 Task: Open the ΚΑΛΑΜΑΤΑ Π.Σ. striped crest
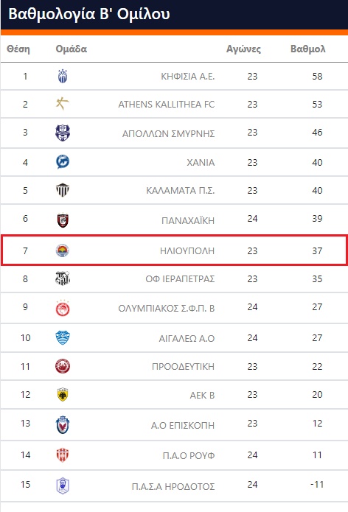point(63,190)
